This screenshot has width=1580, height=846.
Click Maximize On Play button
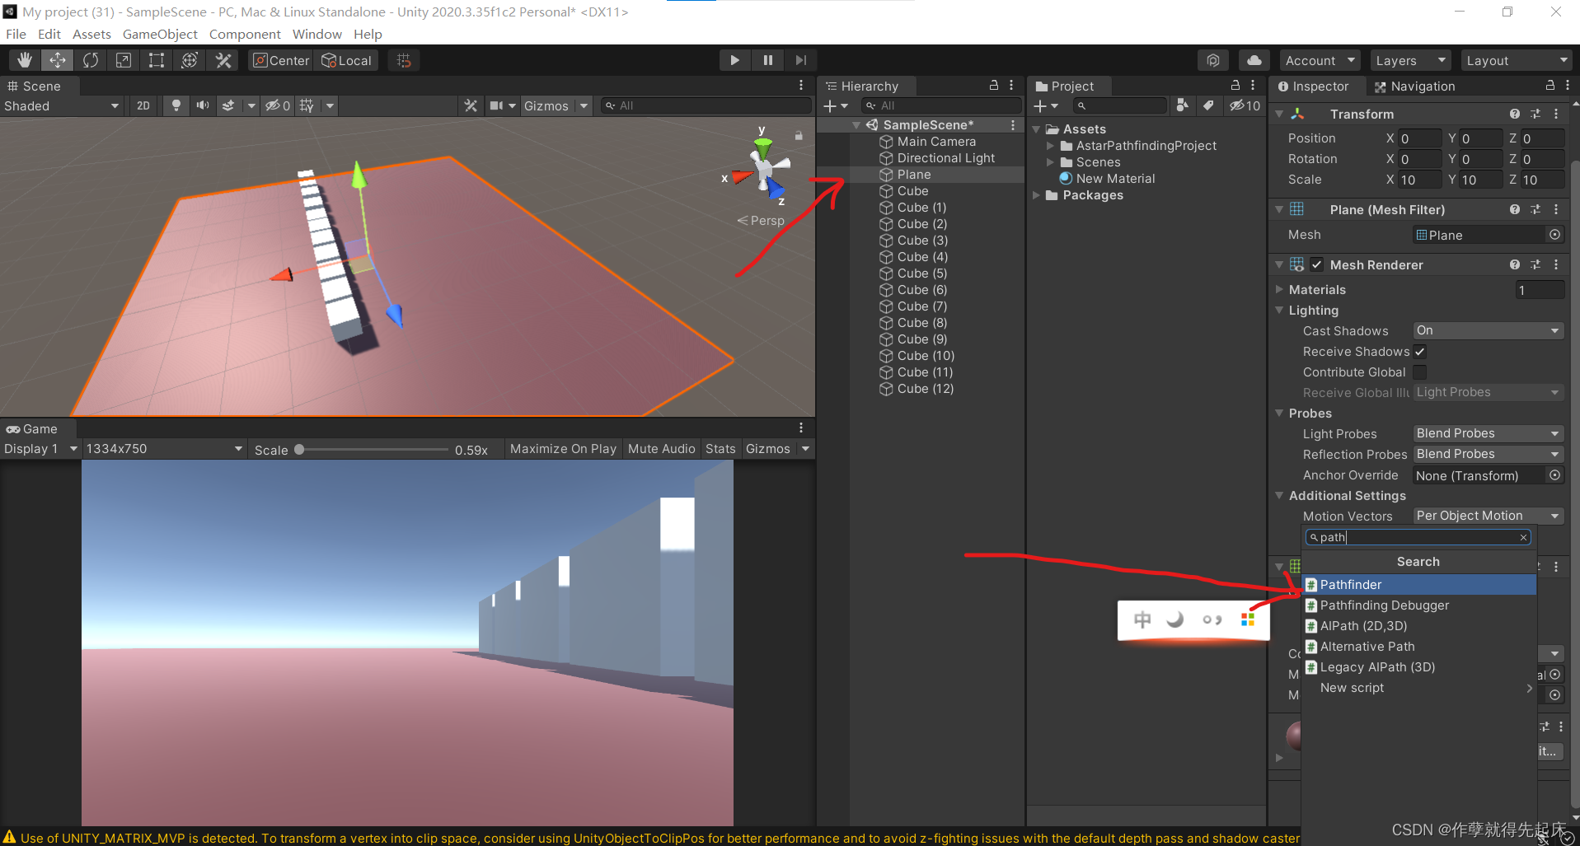point(563,449)
